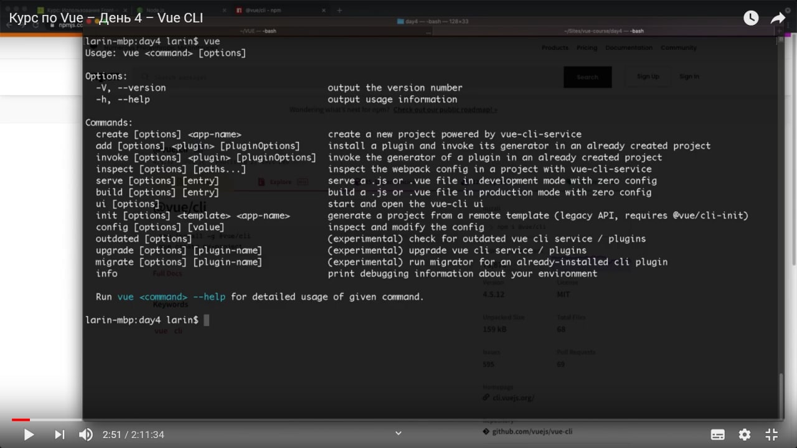Click the "Usage: vue <command> [options]" line
Viewport: 797px width, 448px height.
pos(166,53)
